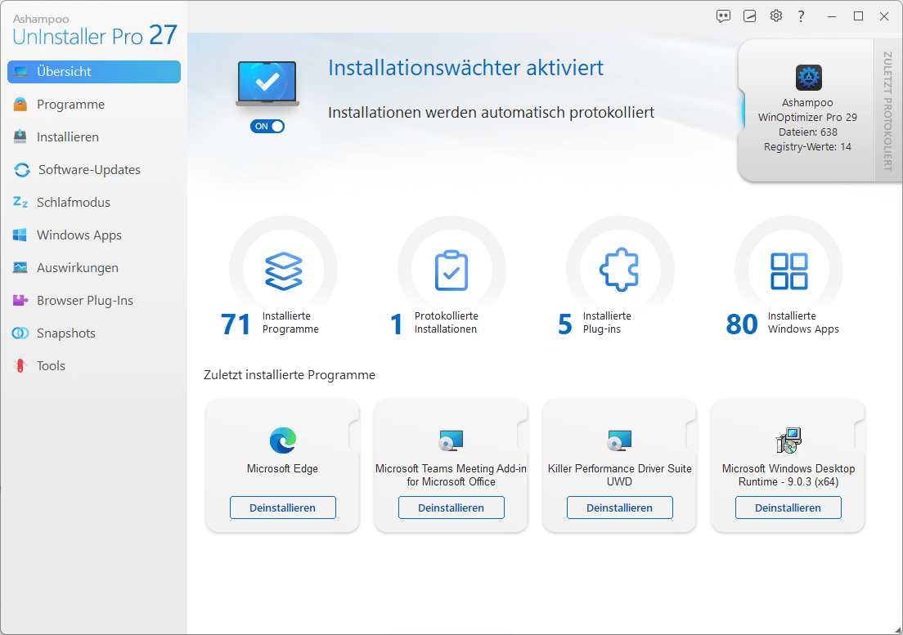The image size is (903, 635).
Task: Click the Windows Desktop Runtime installer icon
Action: [x=788, y=440]
